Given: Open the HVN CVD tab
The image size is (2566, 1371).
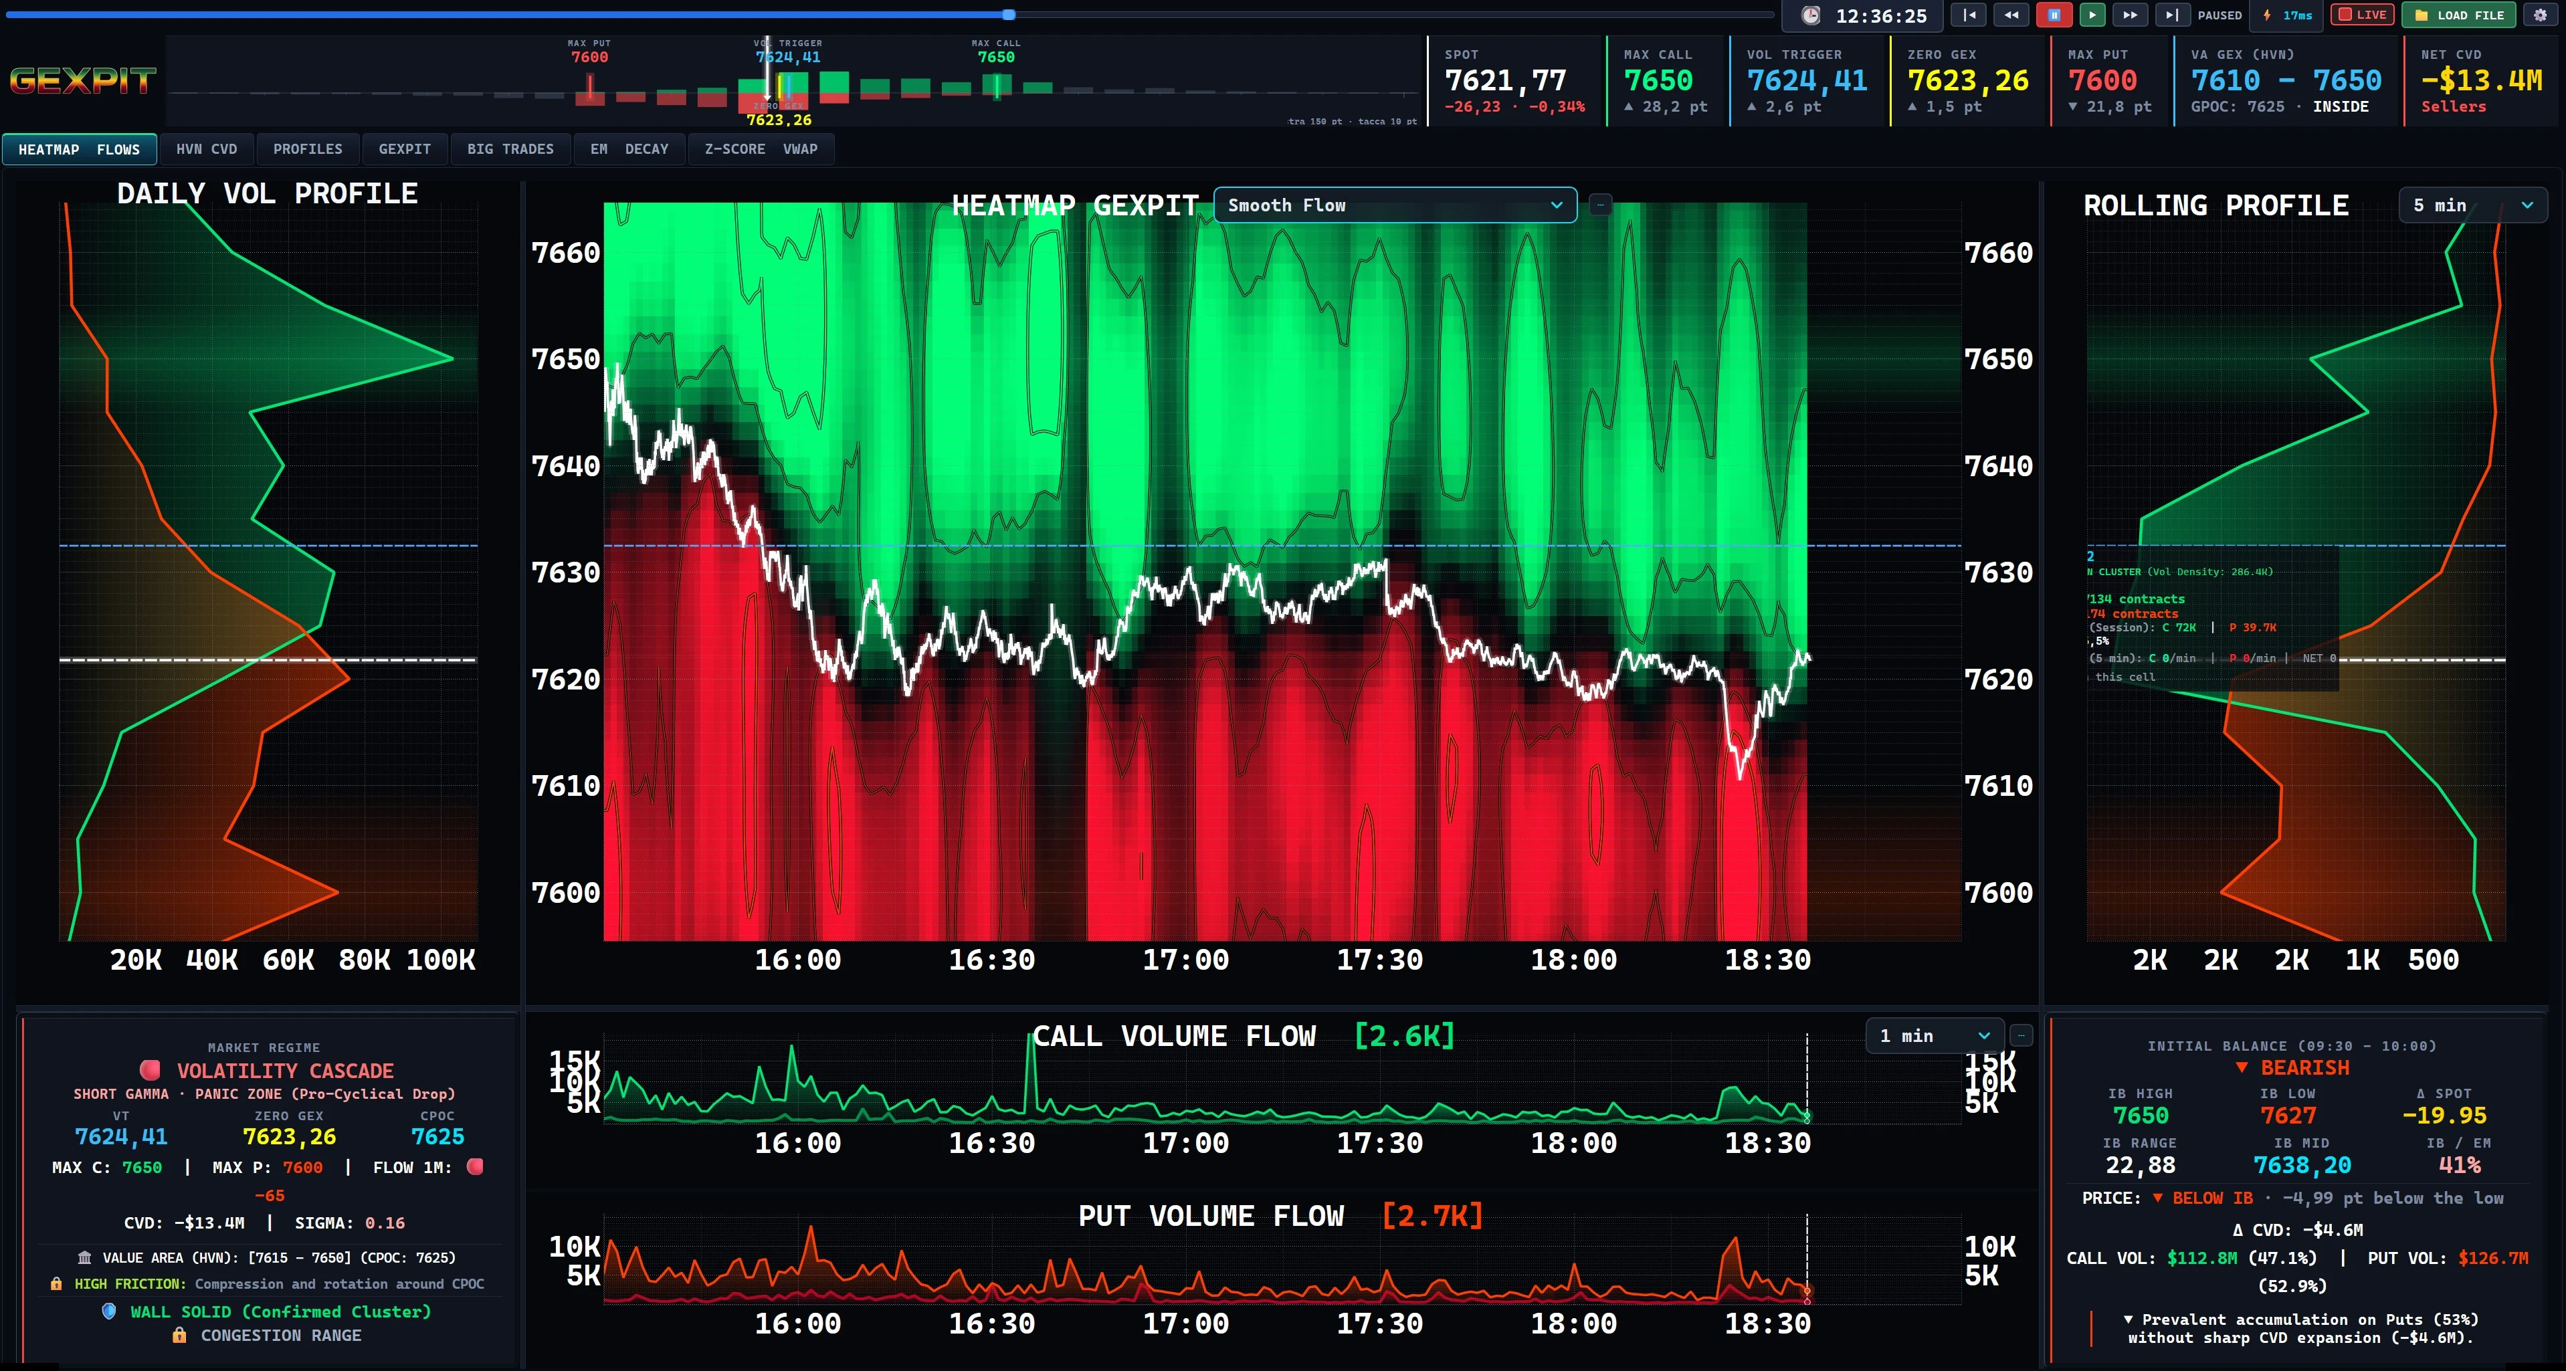Looking at the screenshot, I should [206, 149].
